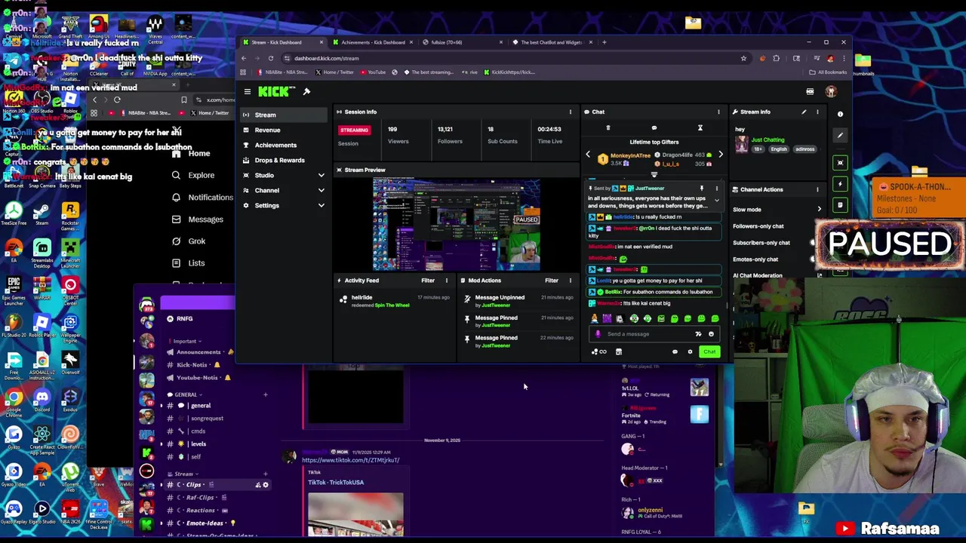This screenshot has height=543, width=966.
Task: Open general channel in Discord
Action: coord(200,406)
